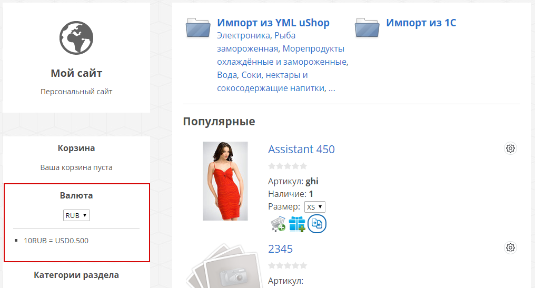The height and width of the screenshot is (288, 535).
Task: Go to the Электроника subcategory
Action: pos(244,35)
